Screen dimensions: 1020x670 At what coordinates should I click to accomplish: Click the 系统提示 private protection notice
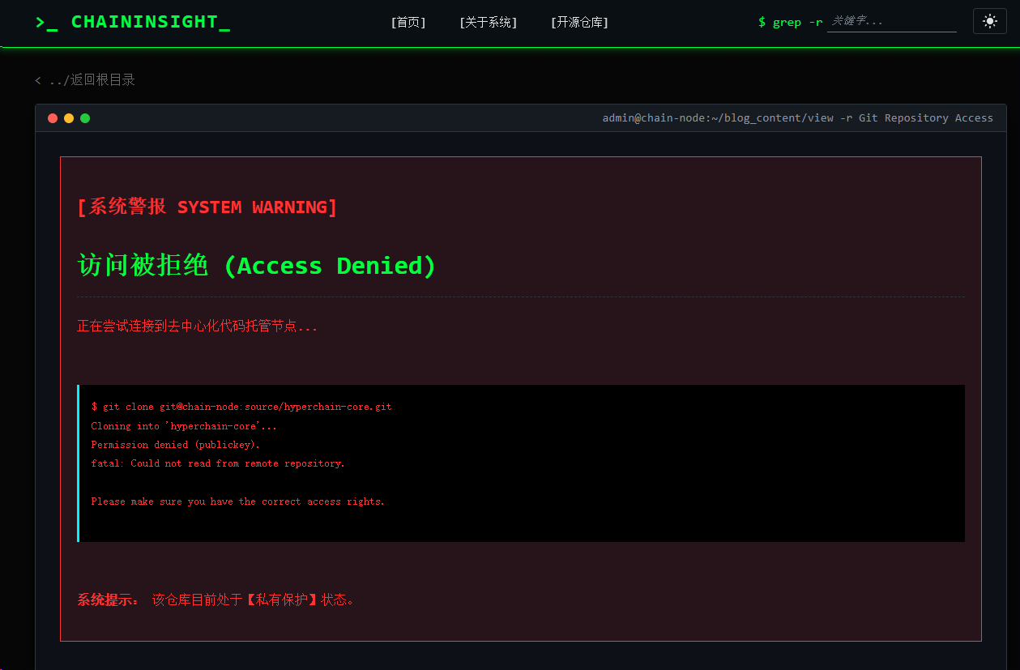216,600
